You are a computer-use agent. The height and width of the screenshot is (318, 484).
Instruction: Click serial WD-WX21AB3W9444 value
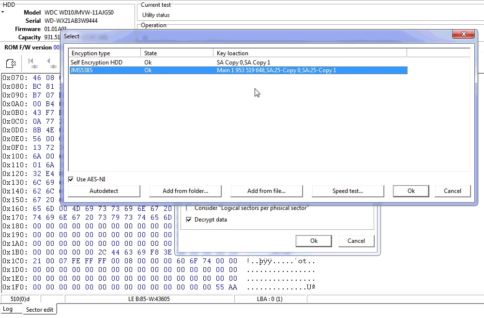pyautogui.click(x=71, y=21)
